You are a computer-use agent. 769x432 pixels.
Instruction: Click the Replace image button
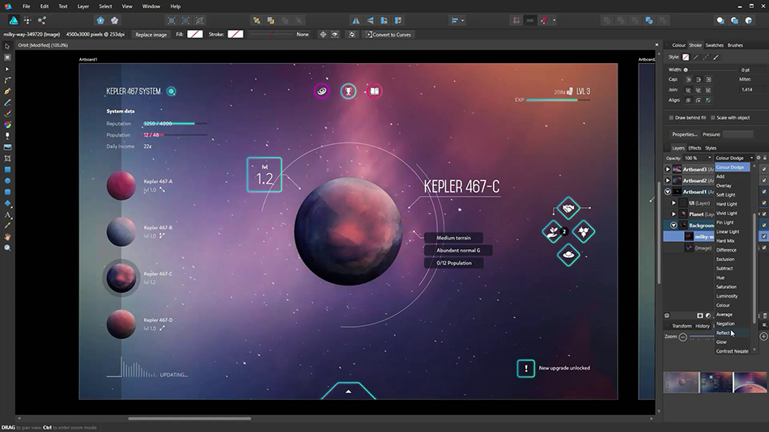pos(151,35)
